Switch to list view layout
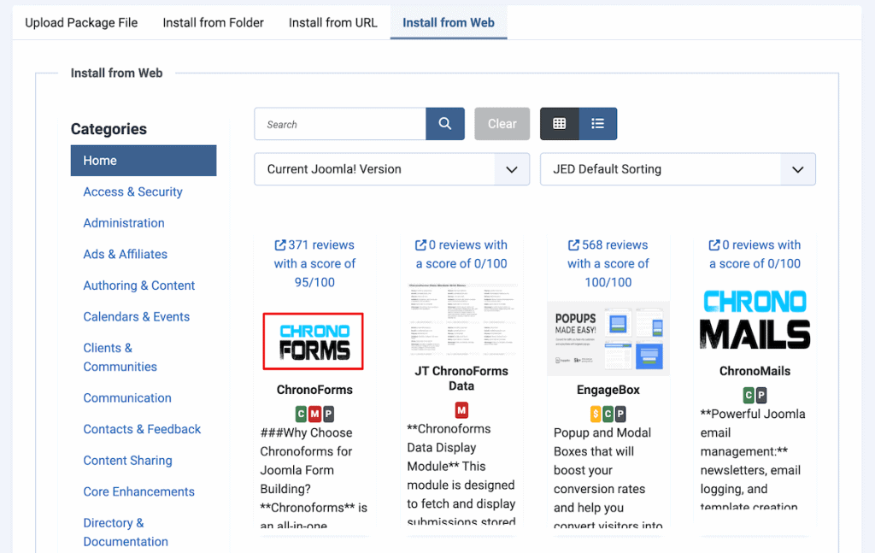875x553 pixels. click(x=597, y=124)
